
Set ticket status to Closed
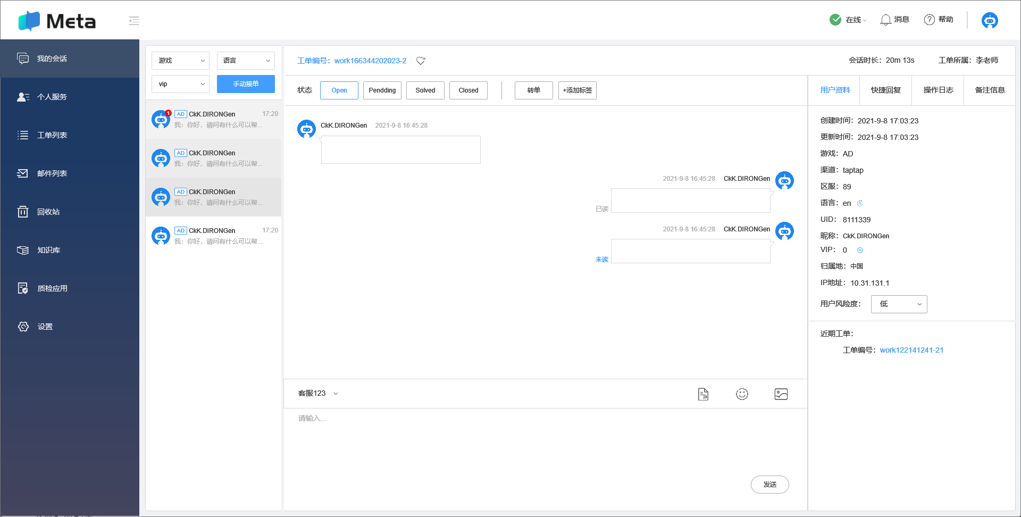[468, 90]
